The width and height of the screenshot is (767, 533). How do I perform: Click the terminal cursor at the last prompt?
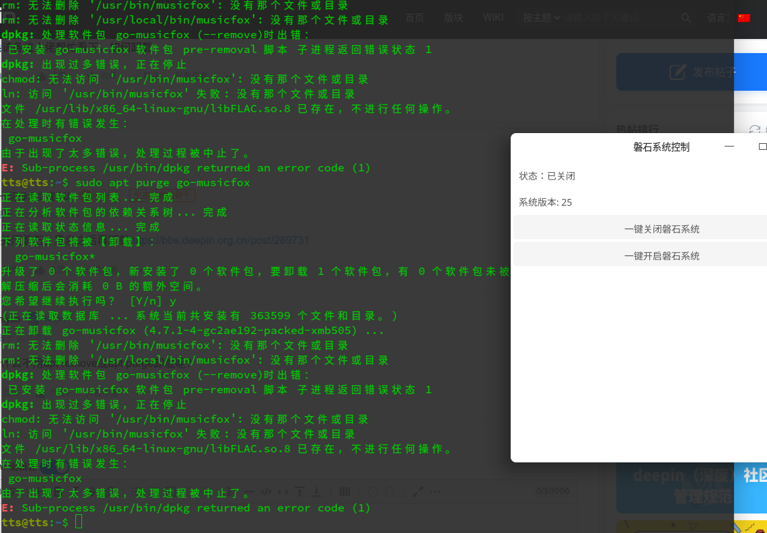(79, 522)
